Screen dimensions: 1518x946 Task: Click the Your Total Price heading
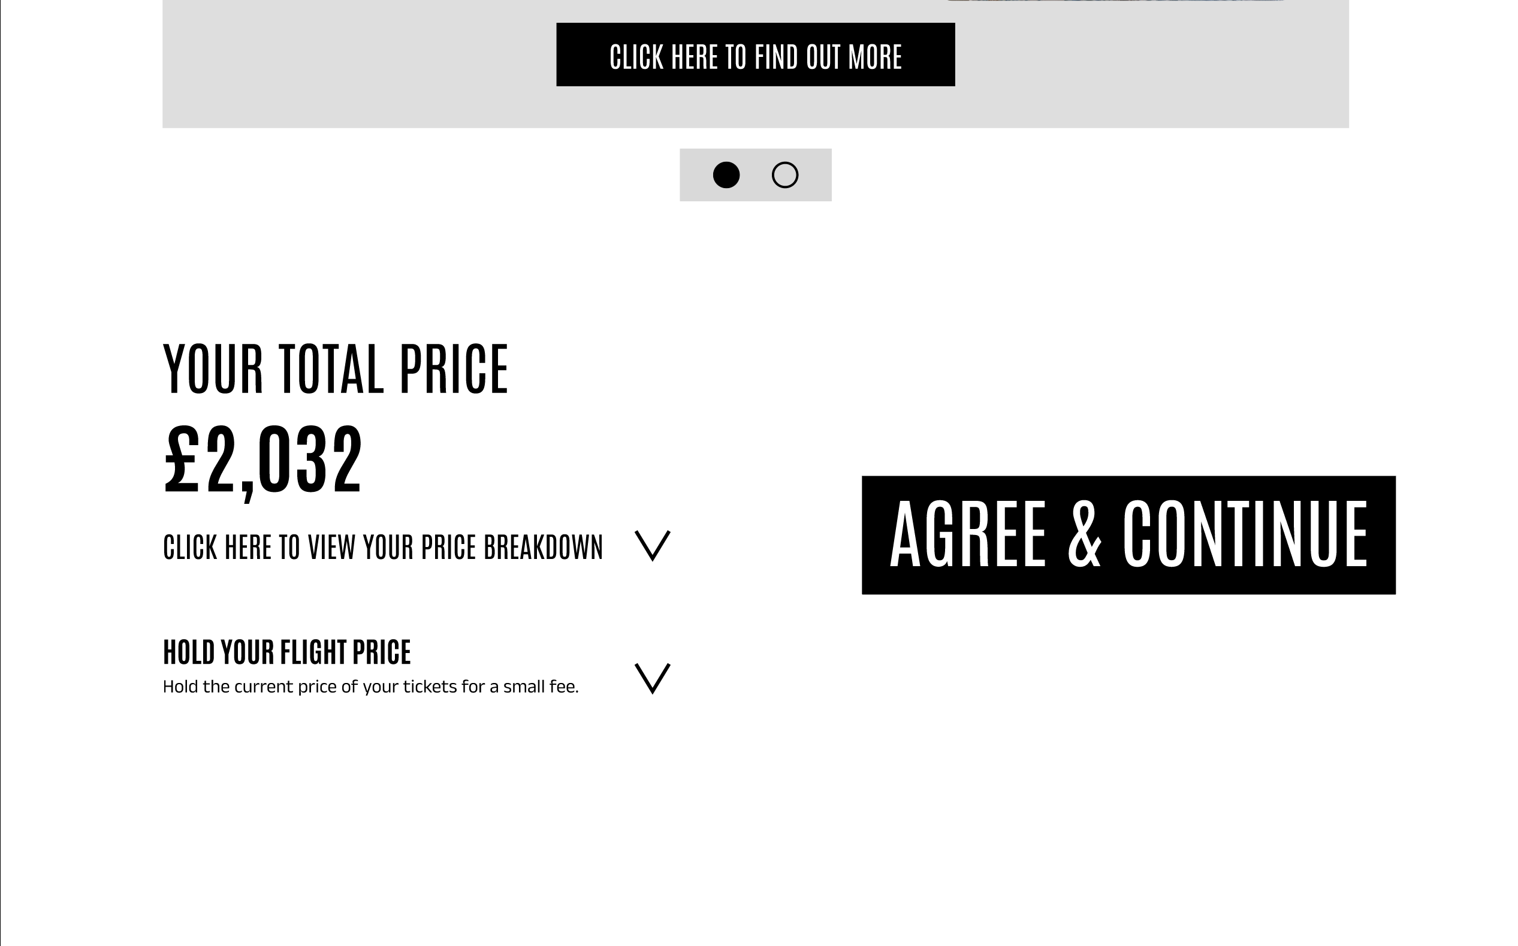(x=337, y=370)
